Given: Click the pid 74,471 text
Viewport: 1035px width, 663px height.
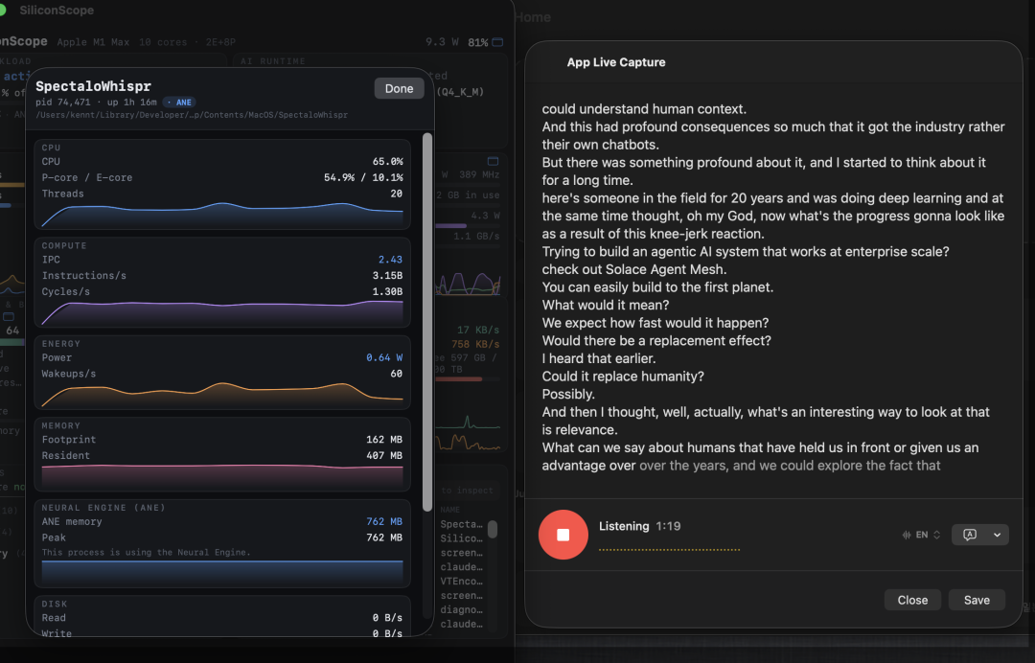Looking at the screenshot, I should (62, 103).
